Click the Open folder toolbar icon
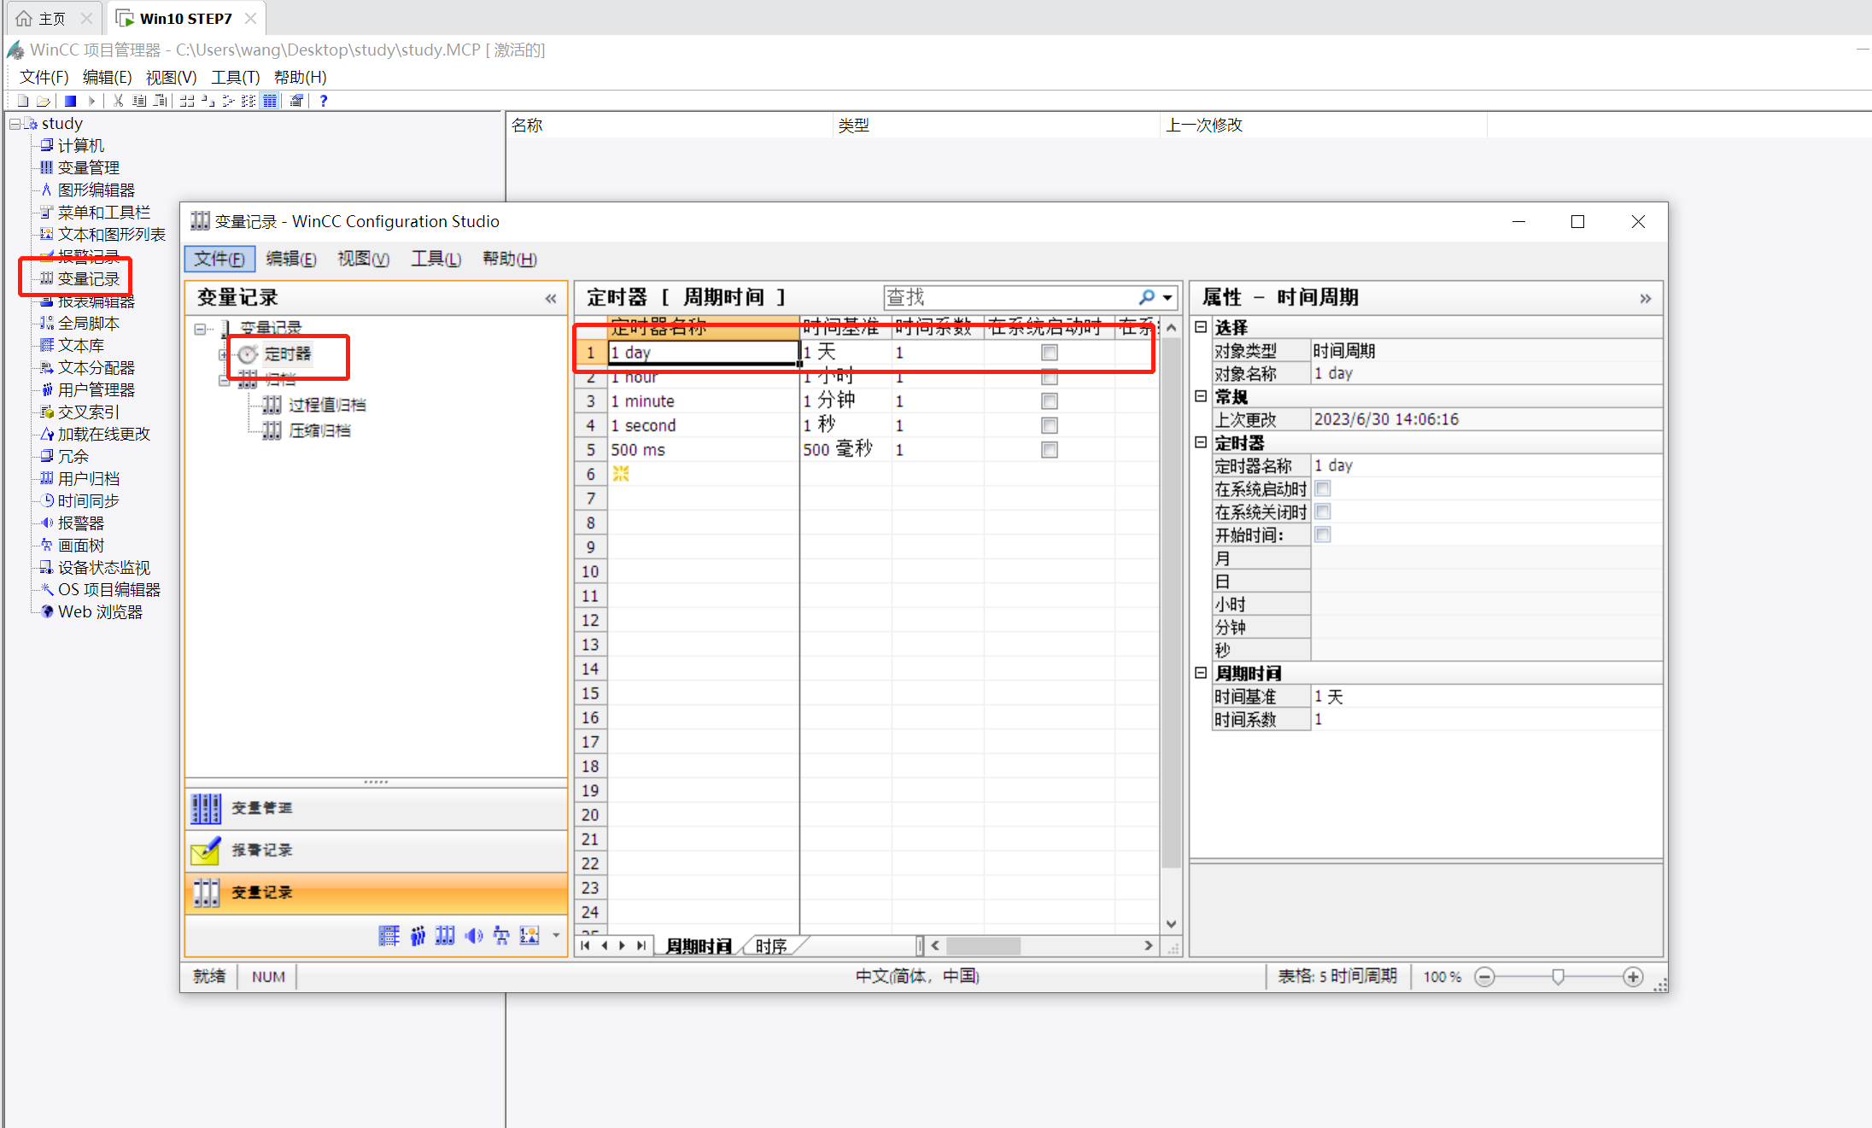The height and width of the screenshot is (1128, 1872). (x=43, y=101)
